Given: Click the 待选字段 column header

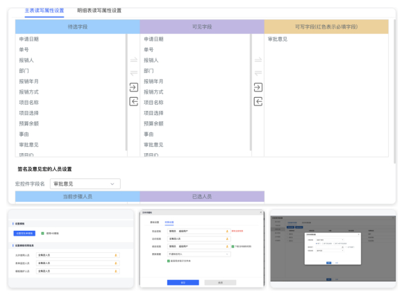Looking at the screenshot, I should point(78,27).
